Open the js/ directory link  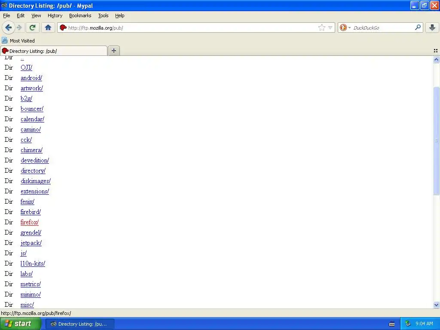point(24,253)
